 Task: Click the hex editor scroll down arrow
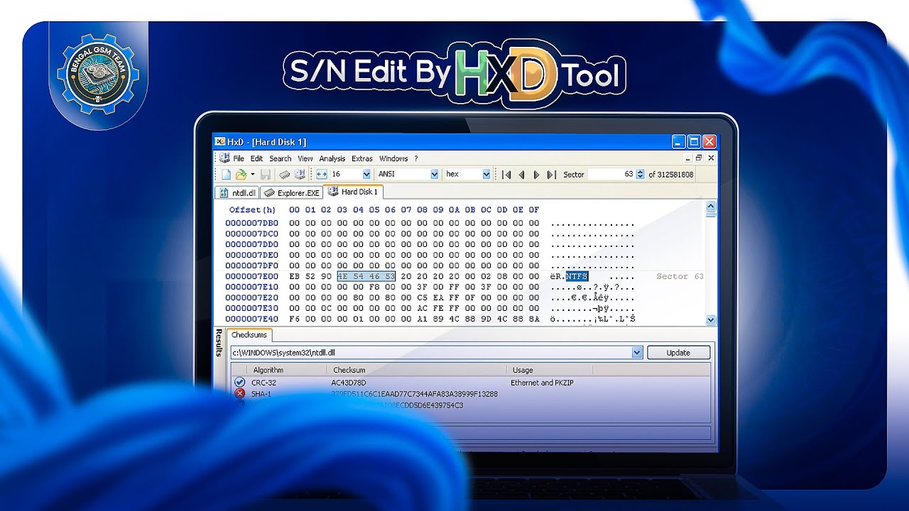[712, 320]
